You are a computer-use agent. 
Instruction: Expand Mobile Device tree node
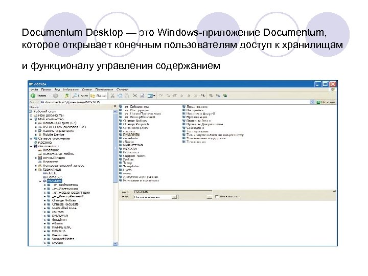(36, 135)
